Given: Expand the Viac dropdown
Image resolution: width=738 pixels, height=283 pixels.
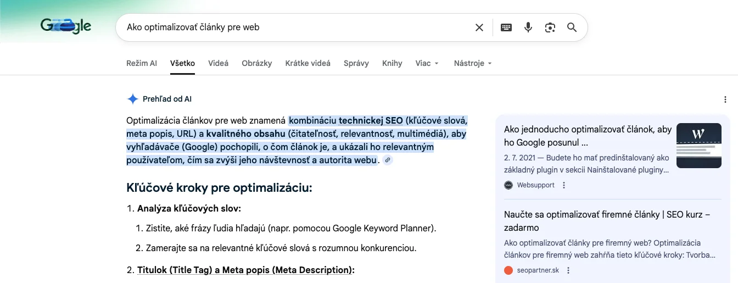Looking at the screenshot, I should pos(427,63).
